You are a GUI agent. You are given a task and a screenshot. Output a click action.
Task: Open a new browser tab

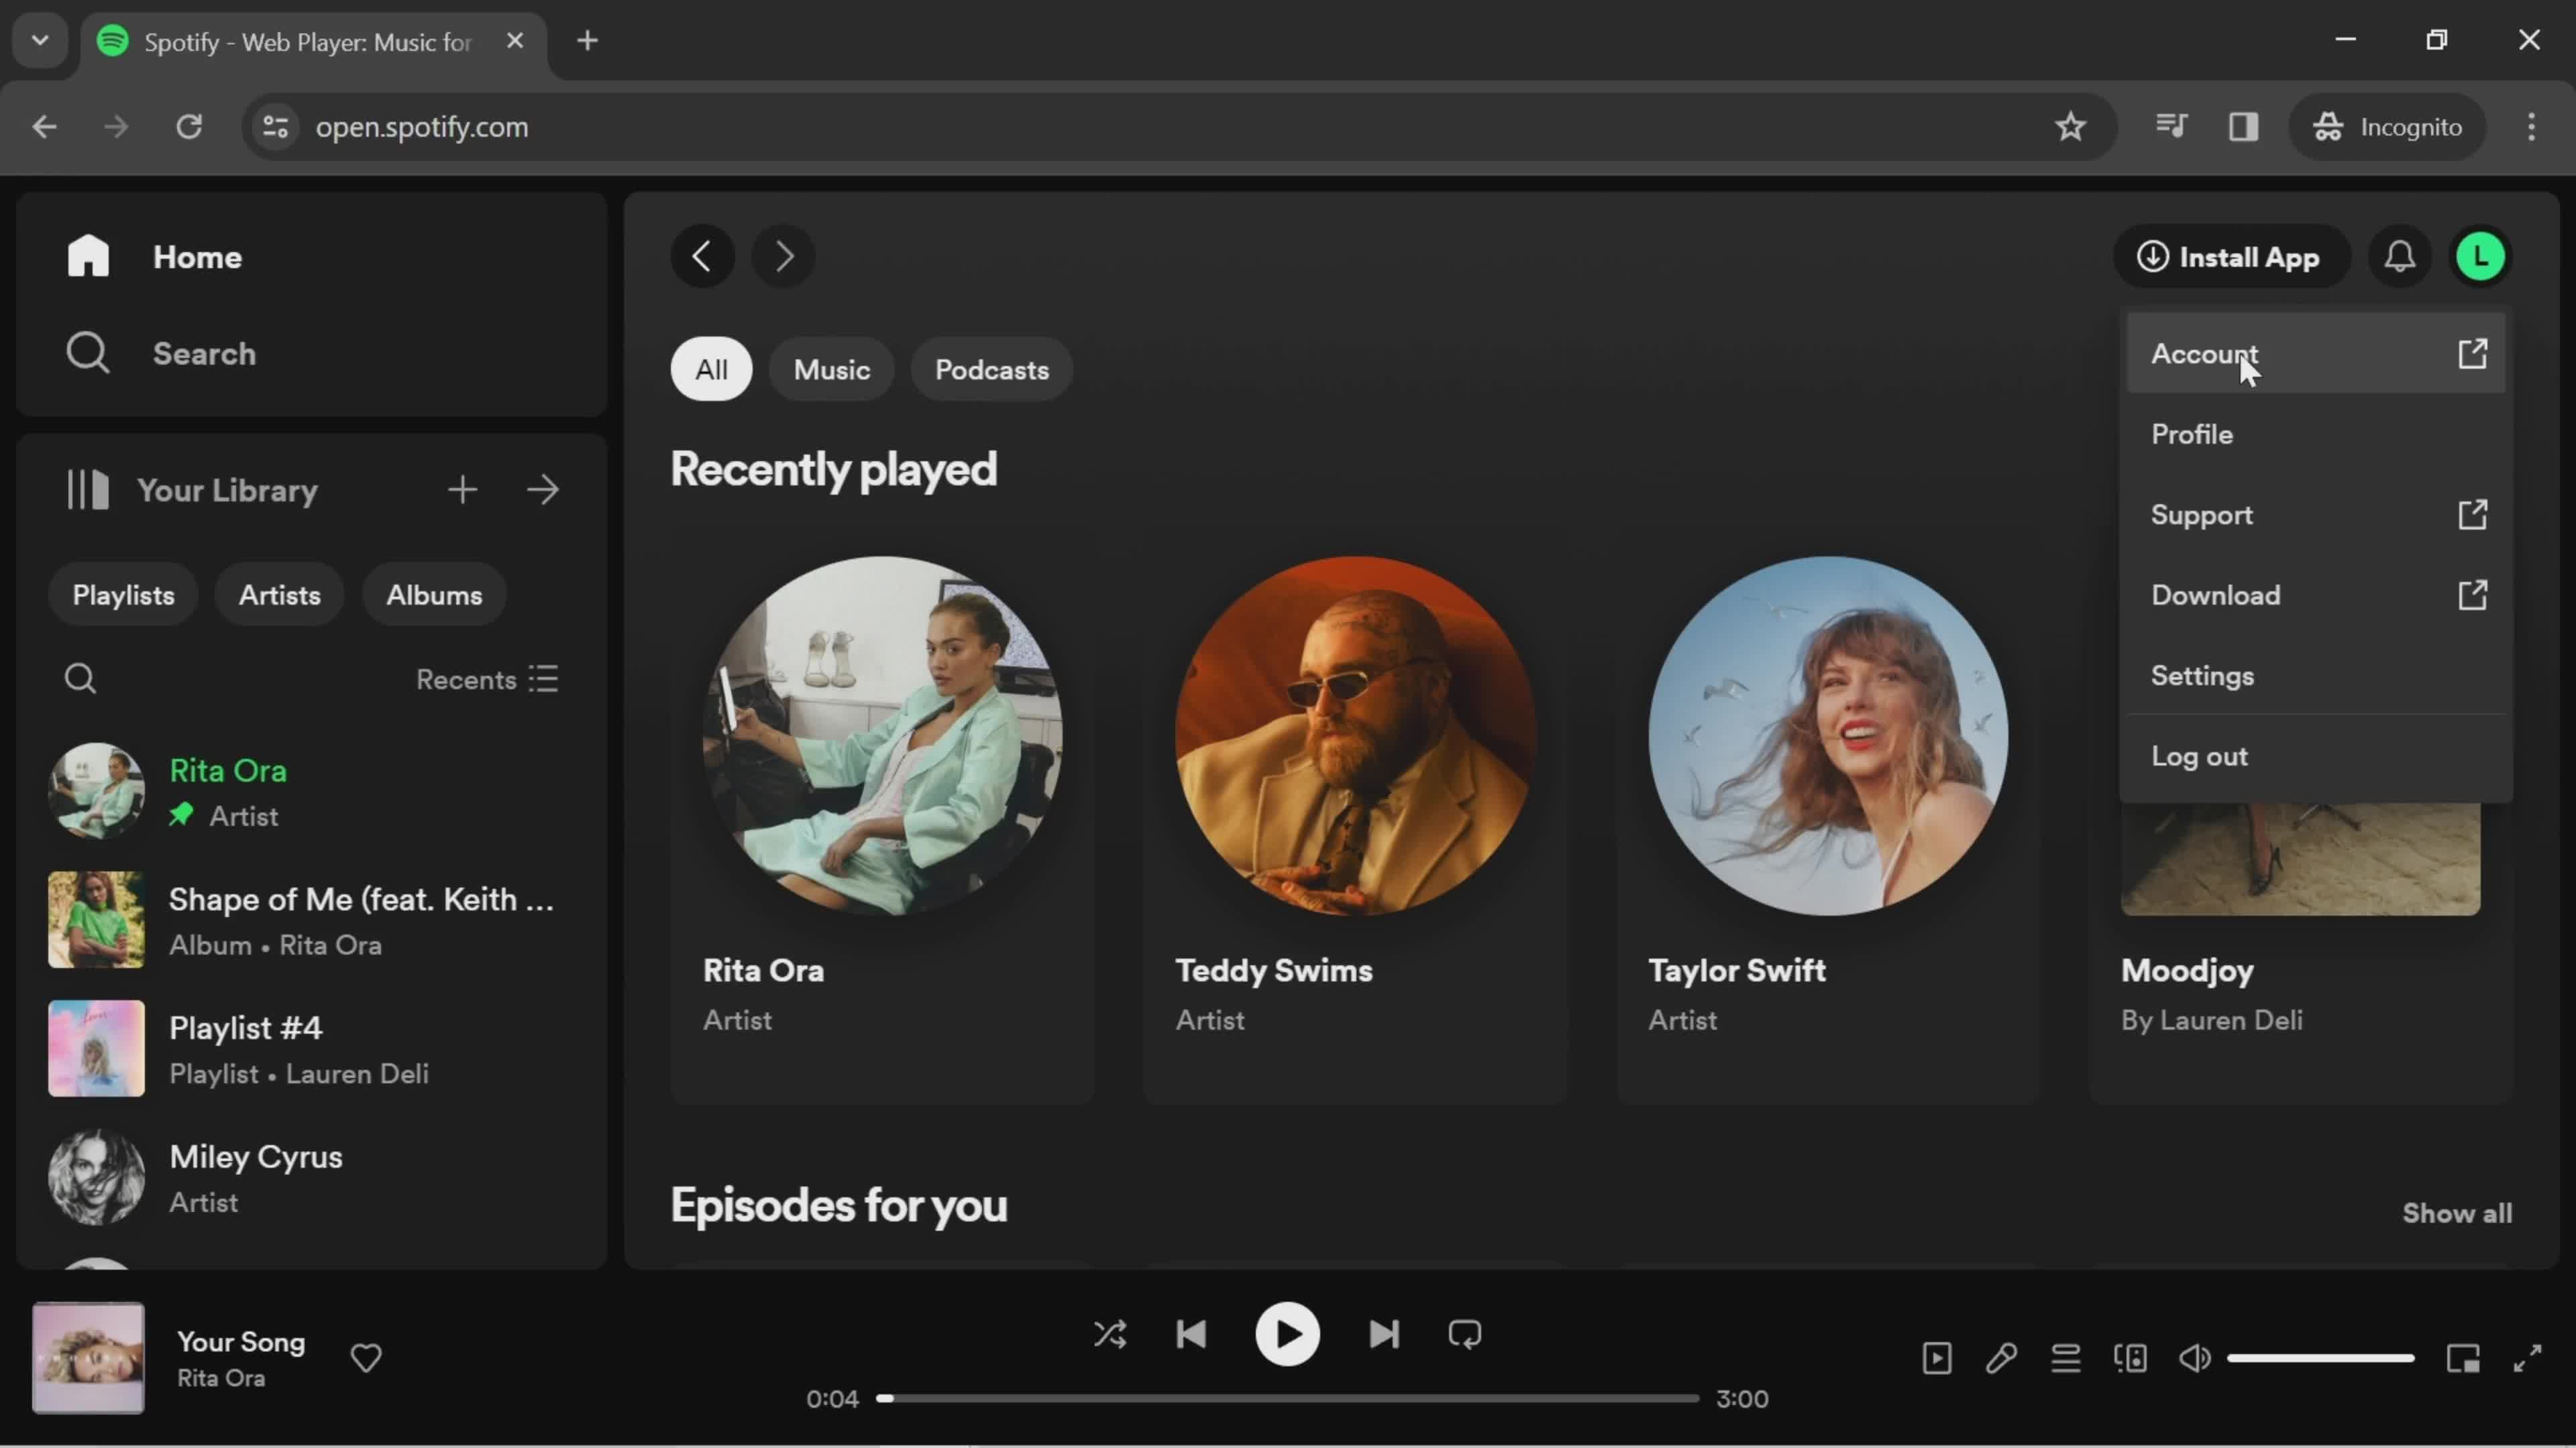588,41
